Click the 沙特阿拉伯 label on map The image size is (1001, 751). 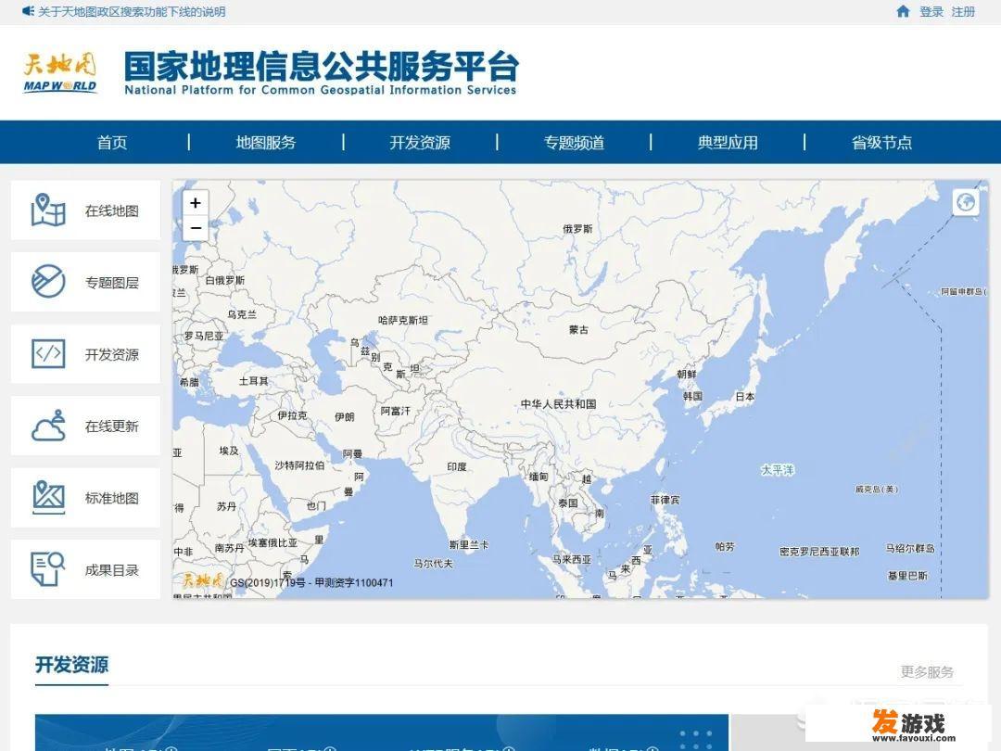(299, 465)
